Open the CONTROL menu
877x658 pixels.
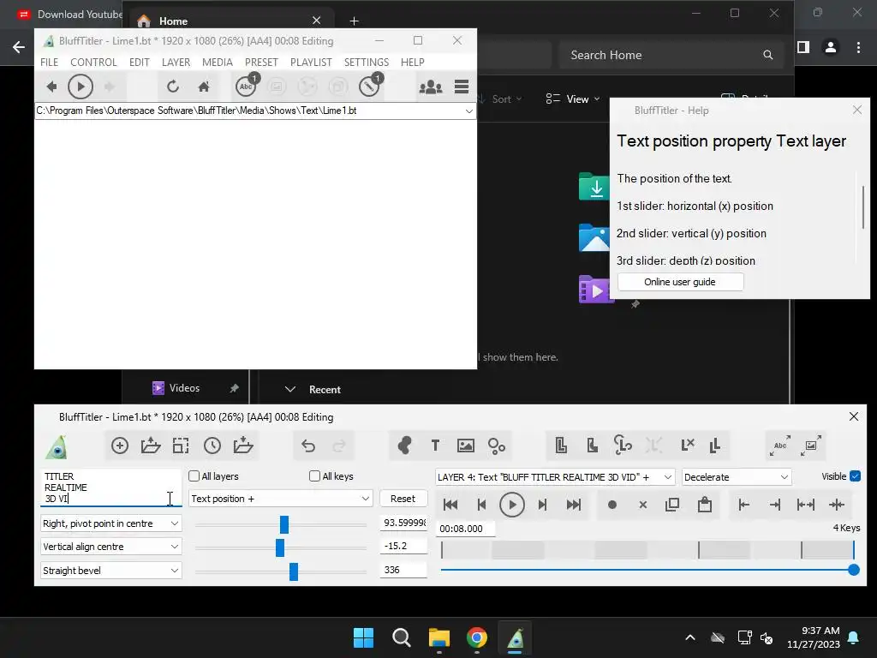coord(93,62)
